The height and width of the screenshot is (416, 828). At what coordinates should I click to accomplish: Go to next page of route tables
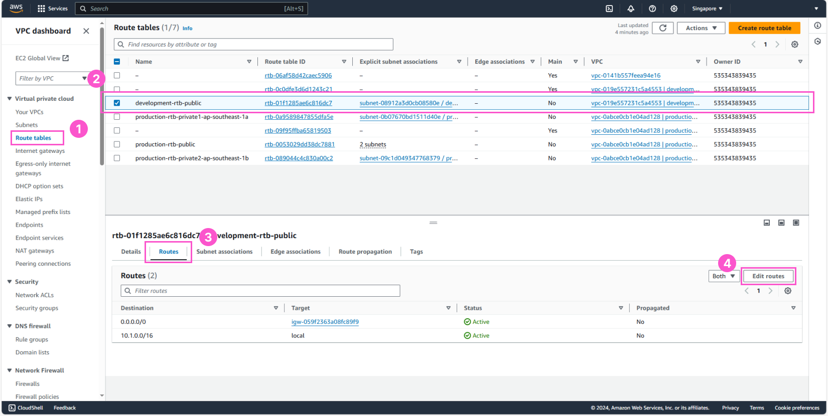coord(777,45)
